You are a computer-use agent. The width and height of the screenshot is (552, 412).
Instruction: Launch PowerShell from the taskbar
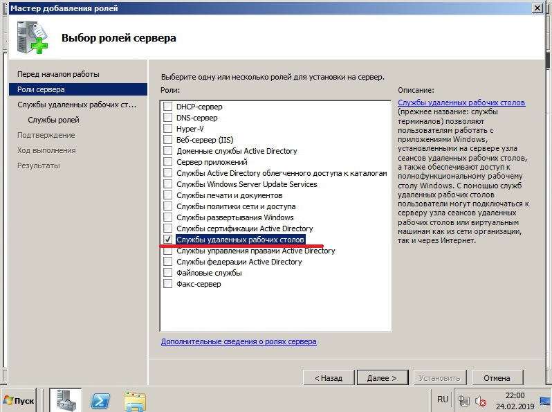[x=100, y=400]
